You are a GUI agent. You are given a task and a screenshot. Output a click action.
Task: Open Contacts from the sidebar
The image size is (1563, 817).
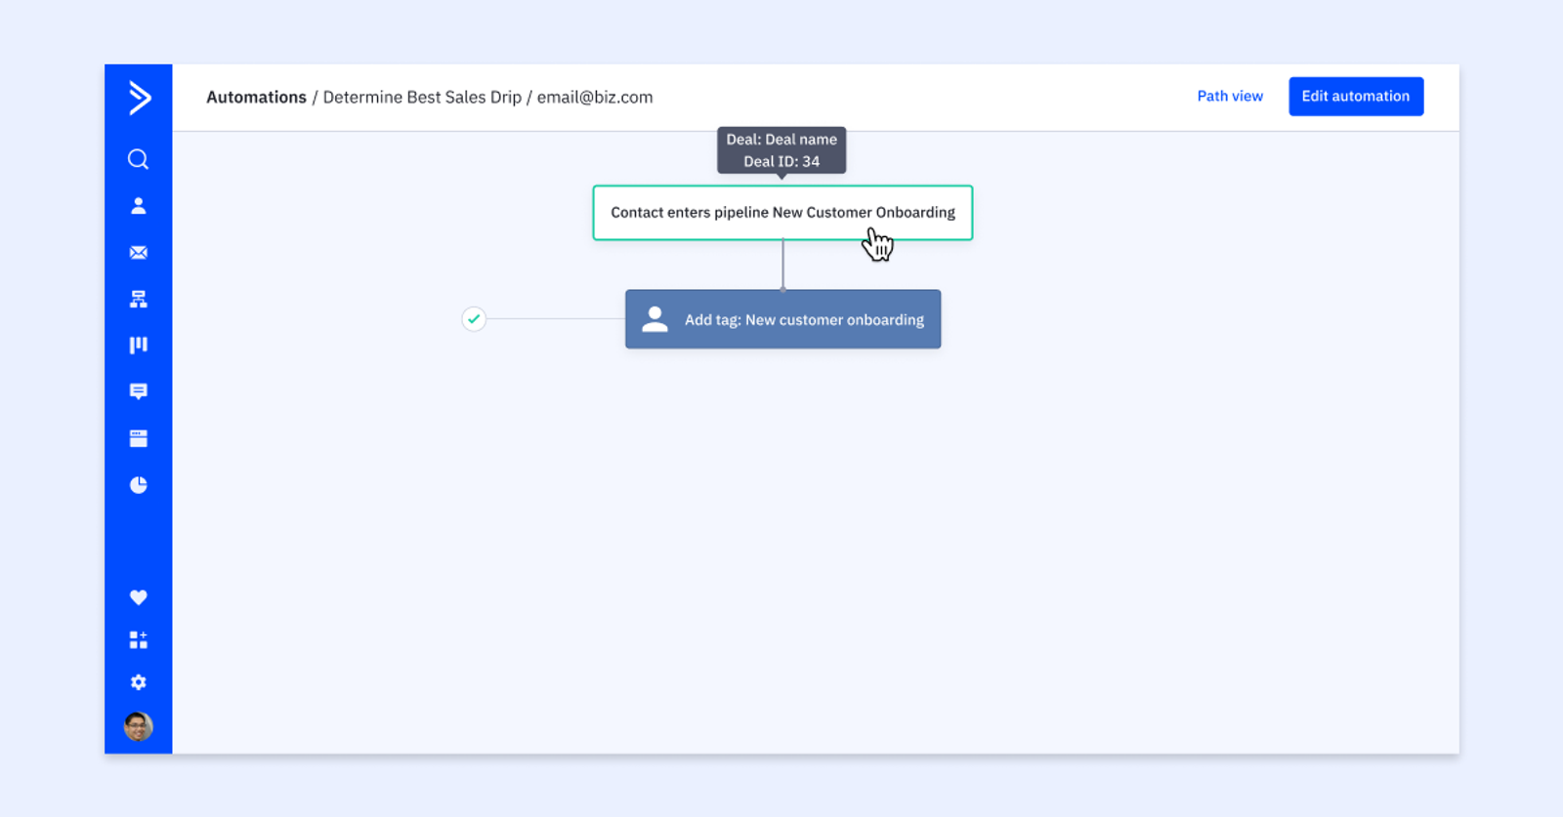coord(139,206)
